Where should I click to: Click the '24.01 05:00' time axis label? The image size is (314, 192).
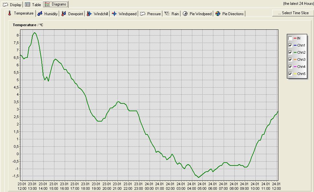coord(202,186)
